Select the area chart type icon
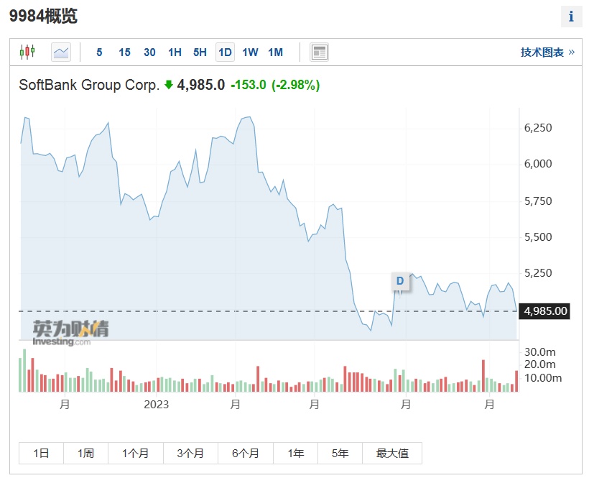The image size is (589, 478). click(x=61, y=52)
